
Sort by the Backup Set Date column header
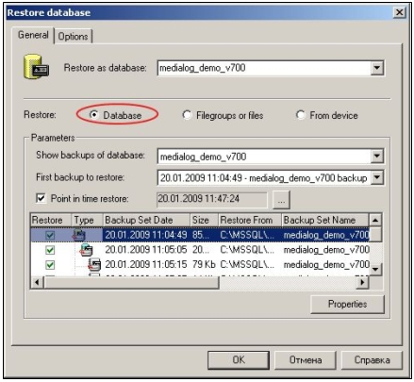[146, 220]
